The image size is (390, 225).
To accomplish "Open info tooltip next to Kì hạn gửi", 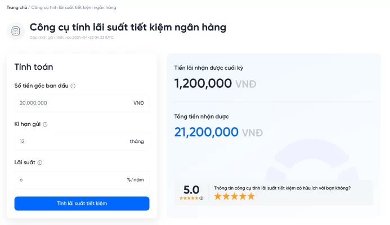I will point(45,124).
